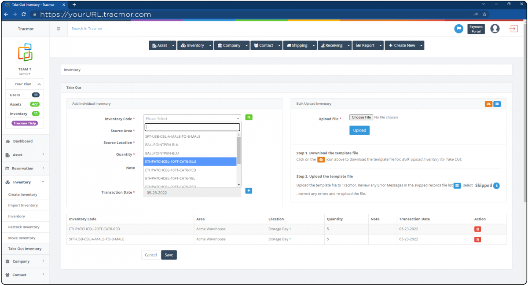The height and width of the screenshot is (286, 528).
Task: Click the Tracmor Help badge
Action: (25, 123)
